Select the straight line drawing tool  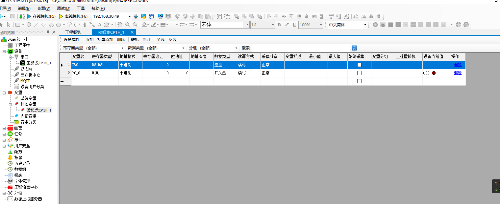pos(36,25)
